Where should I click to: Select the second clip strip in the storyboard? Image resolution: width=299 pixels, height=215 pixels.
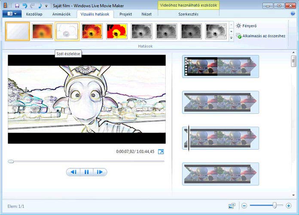pos(220,102)
